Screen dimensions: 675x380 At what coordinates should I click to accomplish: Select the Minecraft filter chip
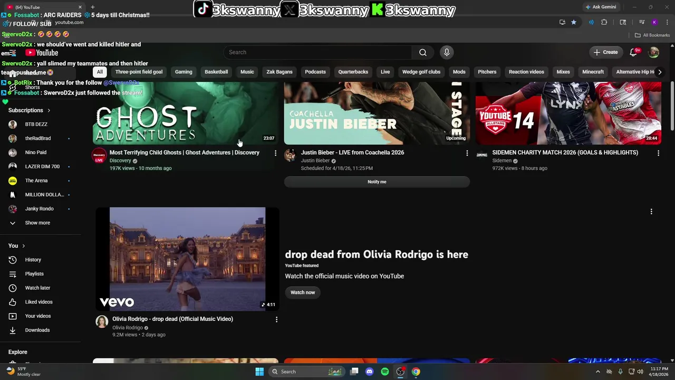(593, 72)
